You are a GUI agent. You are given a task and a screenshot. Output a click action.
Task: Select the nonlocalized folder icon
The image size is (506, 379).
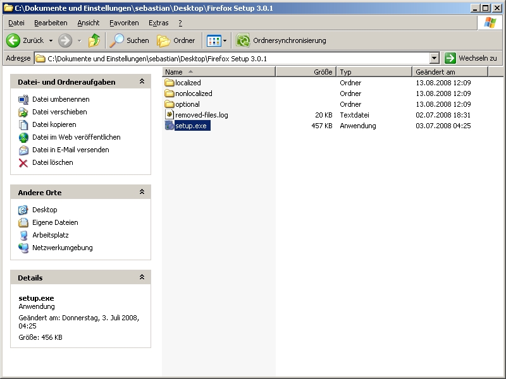pos(170,93)
